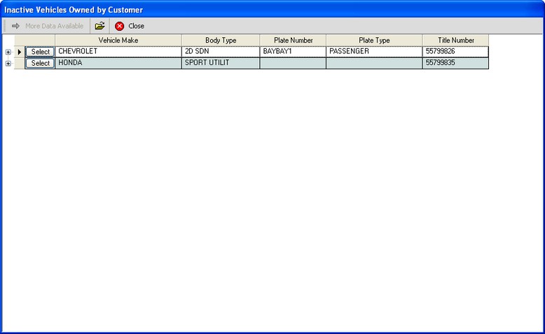Screen dimensions: 545x334
Task: Expand the HONDA row plus sign
Action: coord(8,63)
